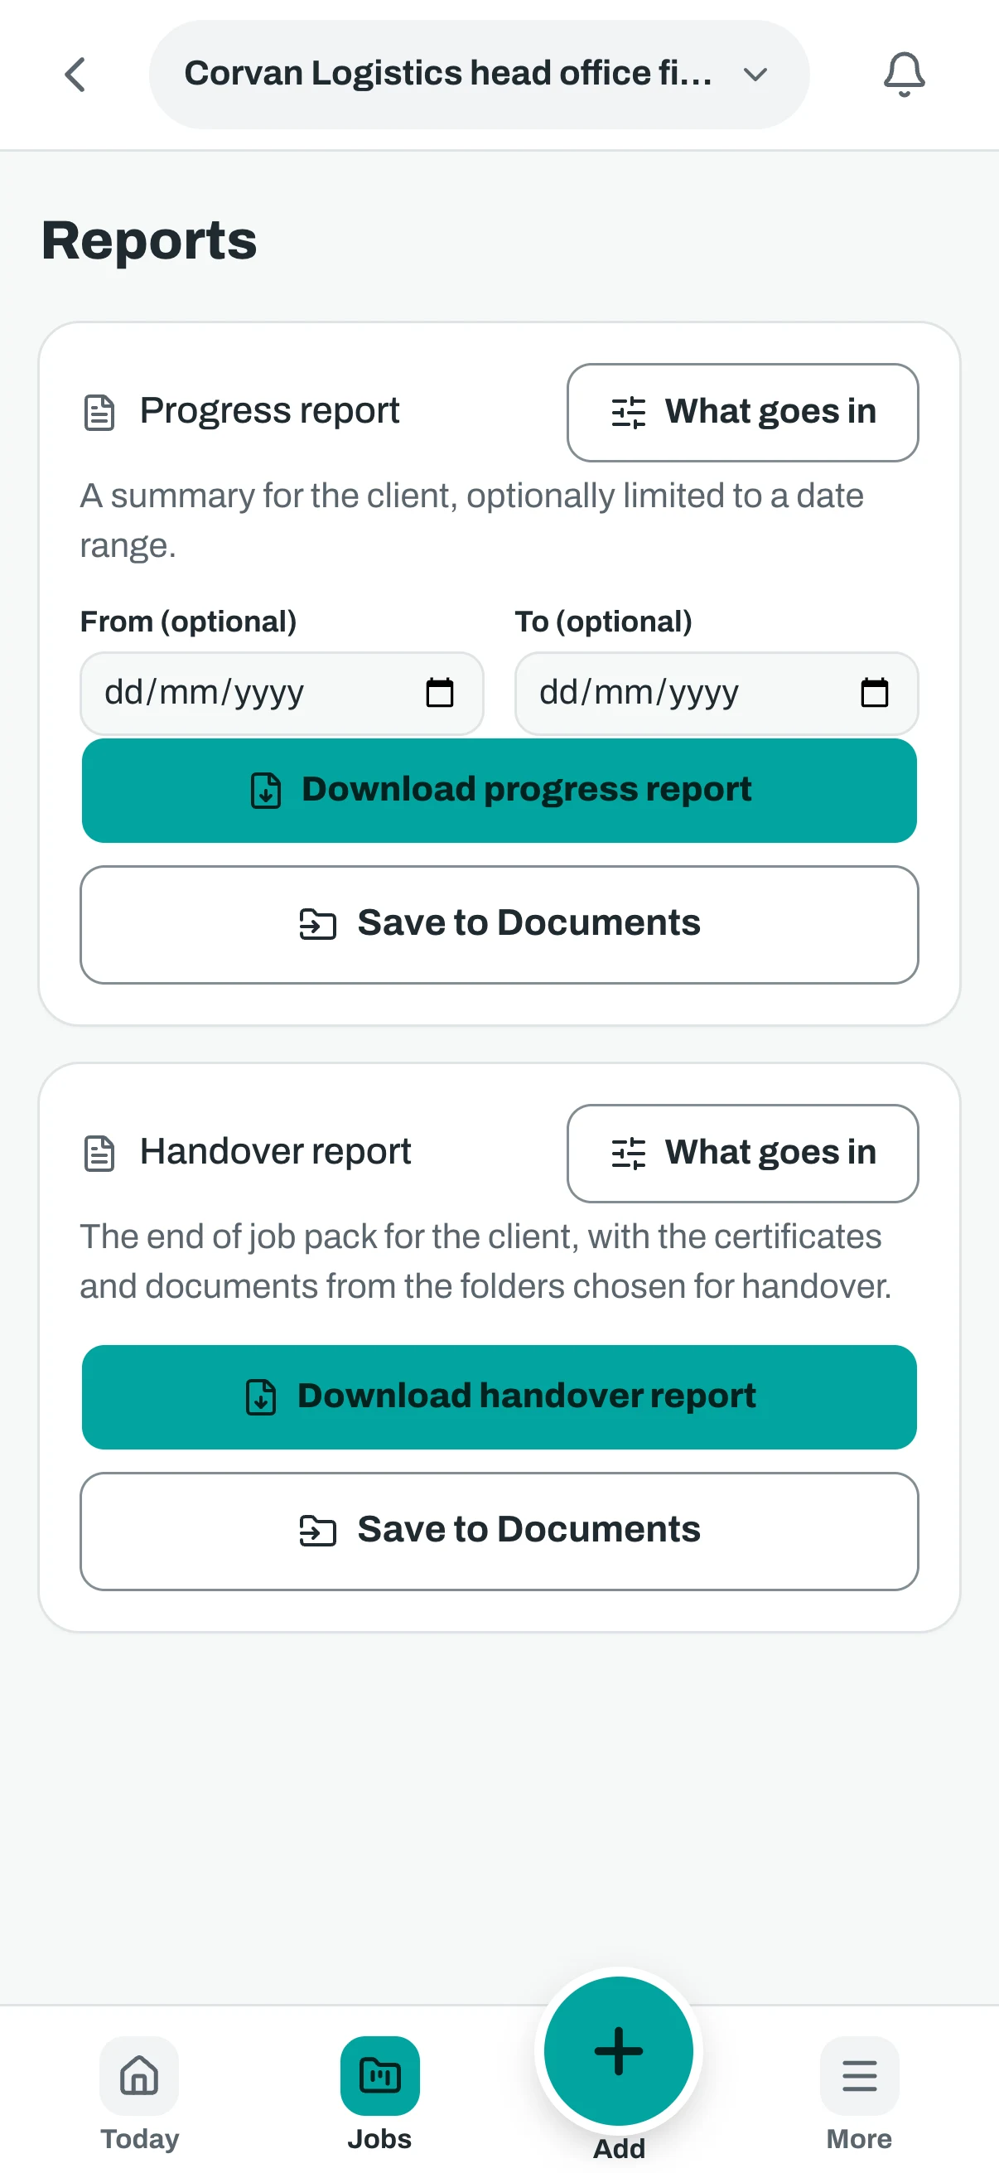This screenshot has height=2173, width=999.
Task: Click the 'Reports' page heading
Action: pos(149,240)
